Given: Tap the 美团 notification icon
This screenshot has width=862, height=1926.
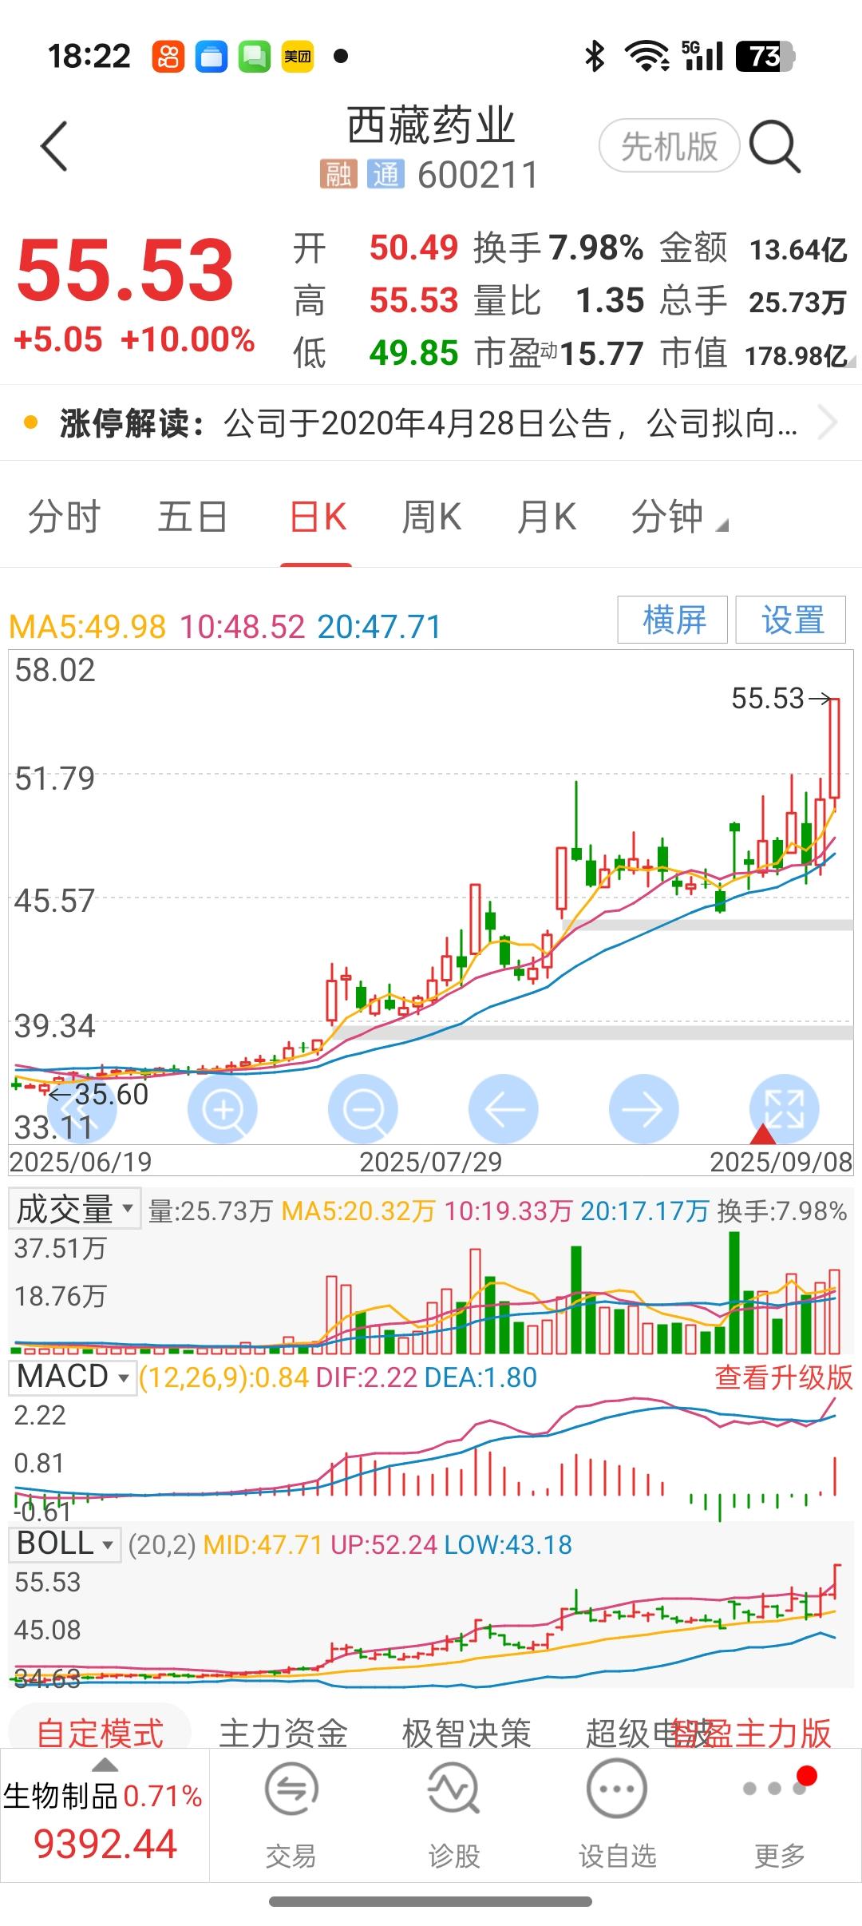Looking at the screenshot, I should click(298, 56).
